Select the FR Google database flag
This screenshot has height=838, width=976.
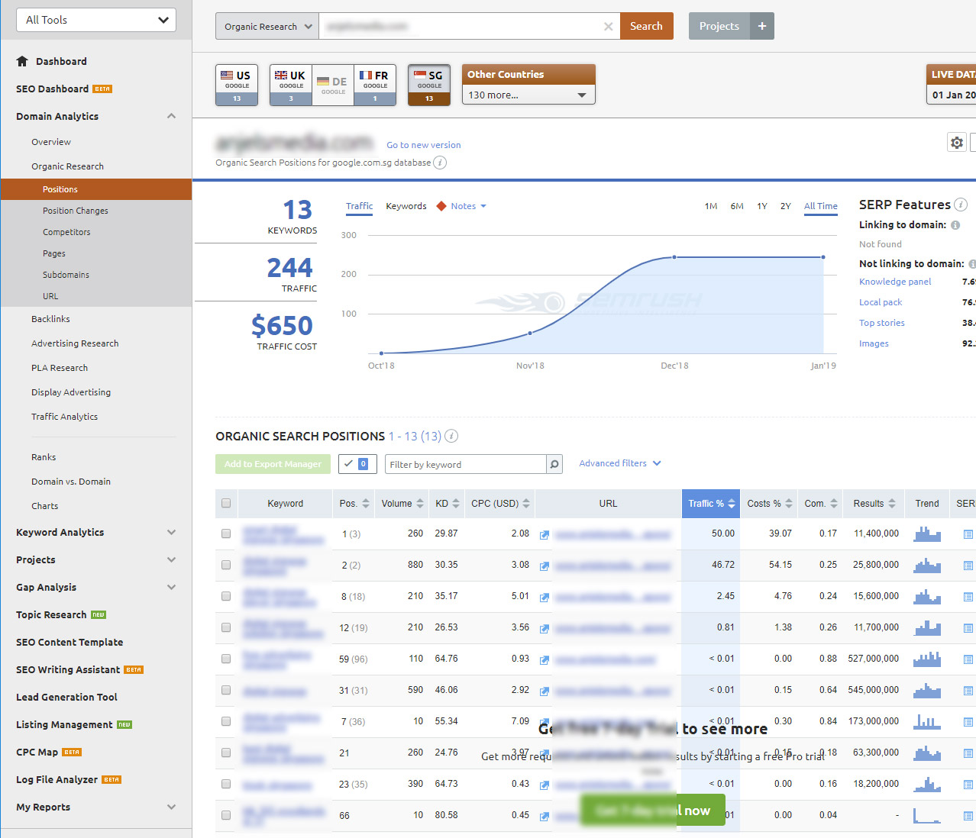pos(375,85)
